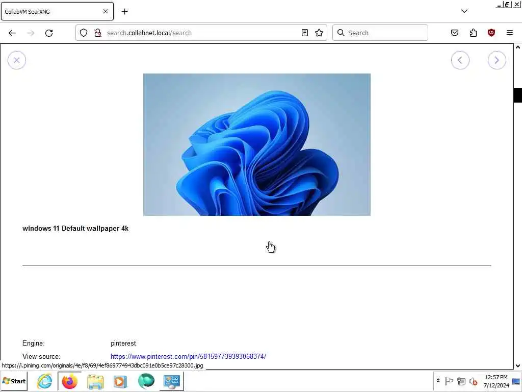
Task: Click the Show desktop button
Action: point(516,381)
